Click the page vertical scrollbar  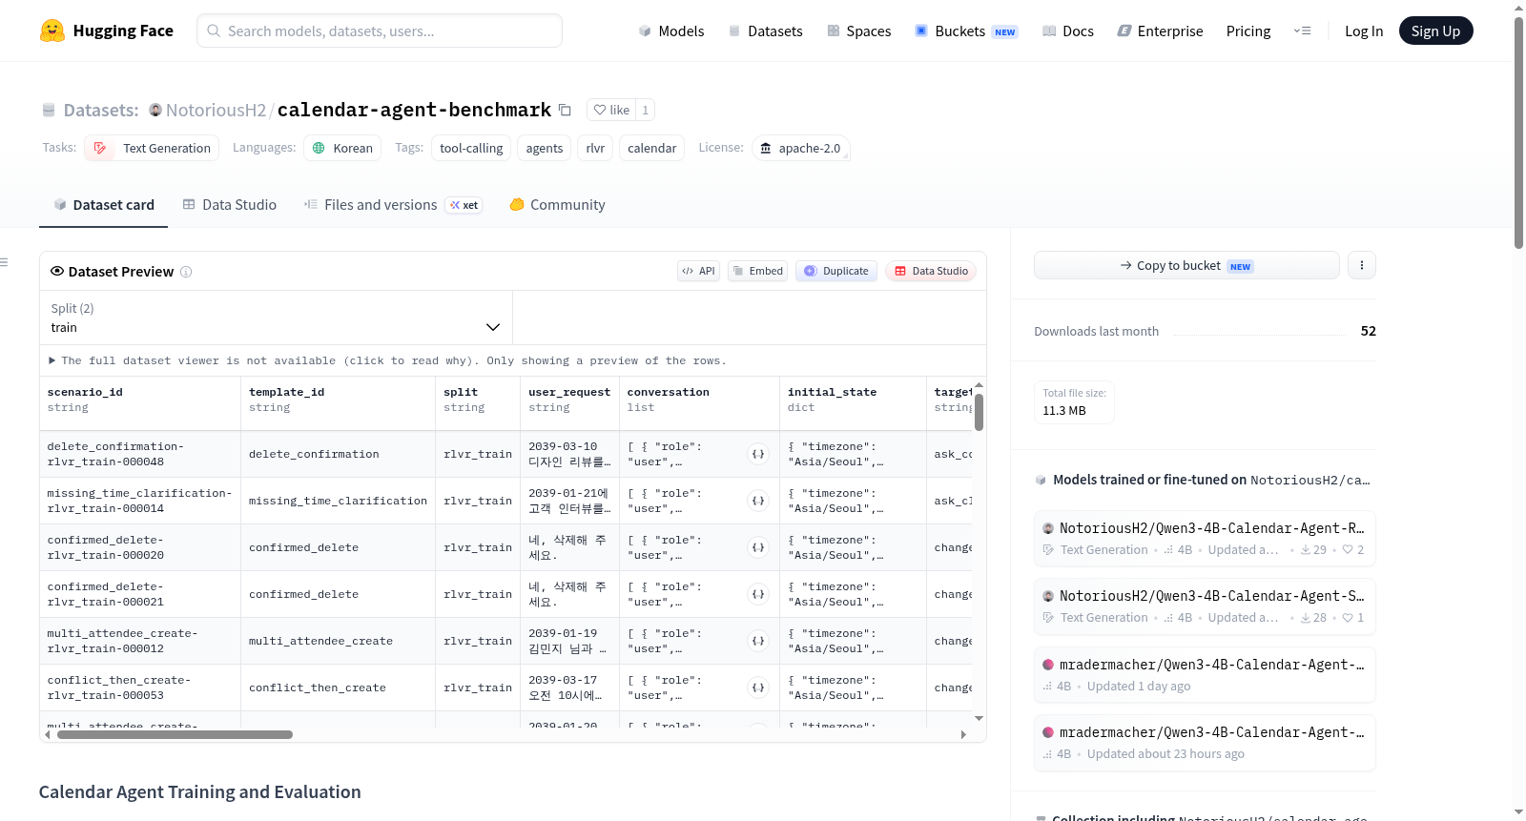1518,133
